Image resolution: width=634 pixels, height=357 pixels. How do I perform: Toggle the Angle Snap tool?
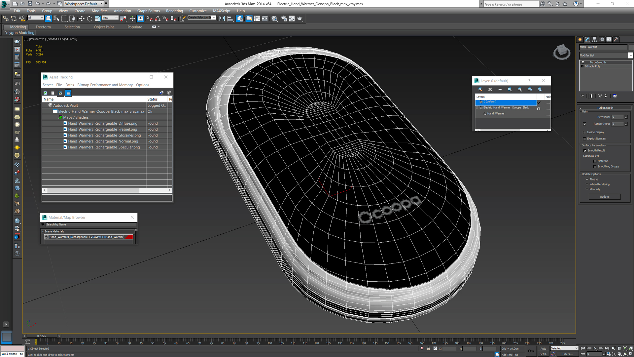point(158,19)
